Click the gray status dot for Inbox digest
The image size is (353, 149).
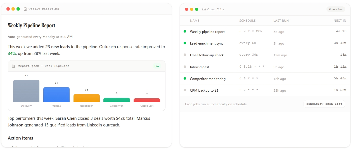pyautogui.click(x=185, y=67)
